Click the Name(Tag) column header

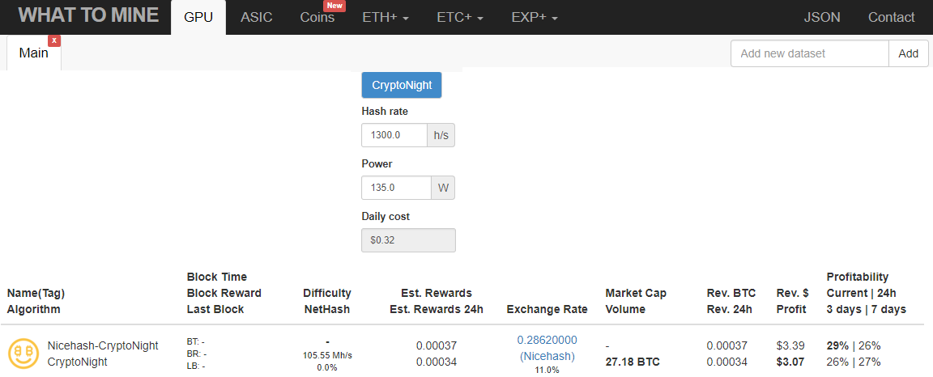pyautogui.click(x=36, y=293)
